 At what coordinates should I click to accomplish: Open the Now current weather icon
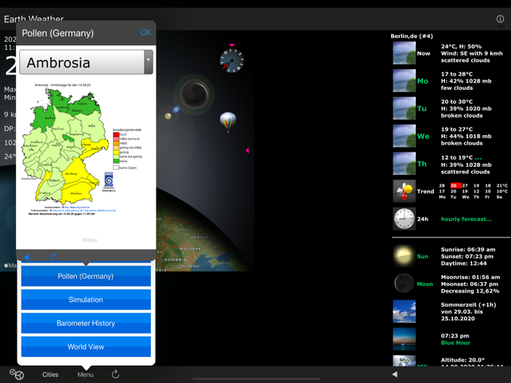point(404,53)
